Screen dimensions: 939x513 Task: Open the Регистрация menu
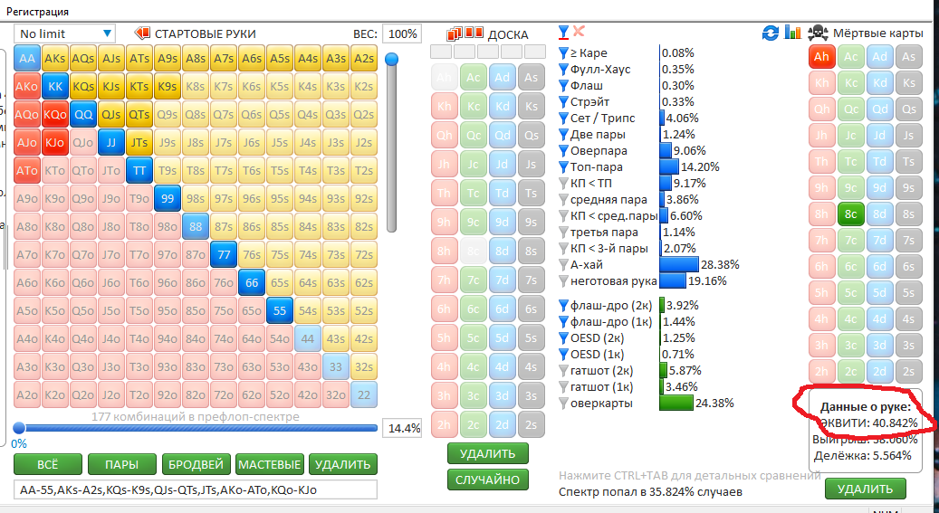(36, 11)
